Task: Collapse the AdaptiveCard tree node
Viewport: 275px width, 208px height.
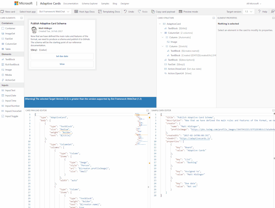Action: (160, 24)
